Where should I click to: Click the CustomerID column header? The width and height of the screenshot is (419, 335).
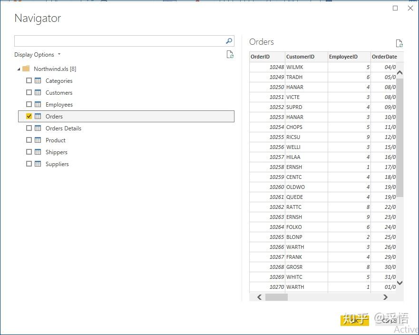pyautogui.click(x=300, y=57)
